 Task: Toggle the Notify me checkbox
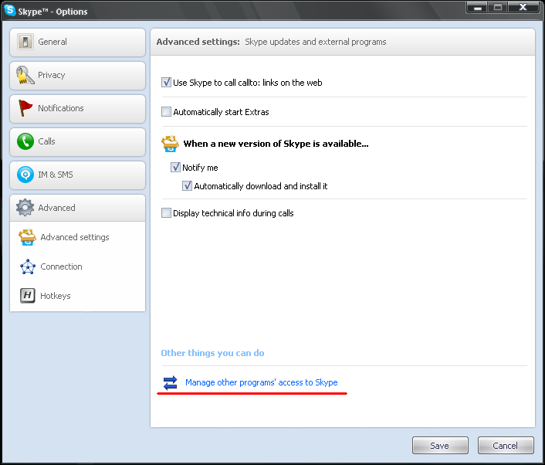click(175, 168)
